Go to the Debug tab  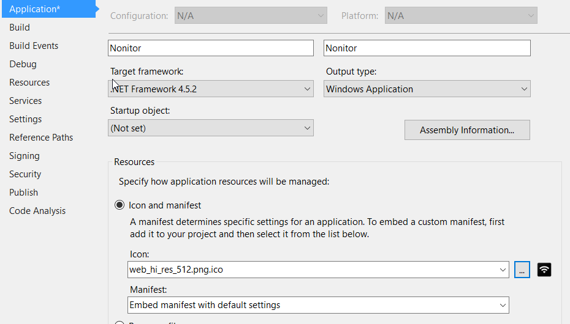[x=23, y=64]
